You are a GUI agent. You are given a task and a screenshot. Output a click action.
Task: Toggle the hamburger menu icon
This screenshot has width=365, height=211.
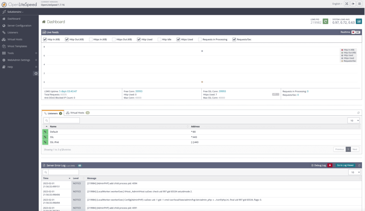pos(359,4)
